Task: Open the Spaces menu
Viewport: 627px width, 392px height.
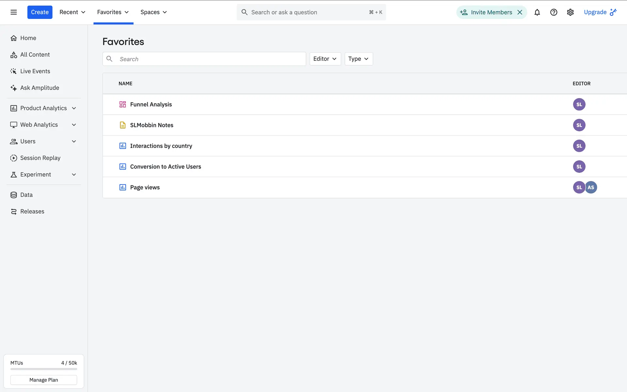Action: (x=153, y=12)
